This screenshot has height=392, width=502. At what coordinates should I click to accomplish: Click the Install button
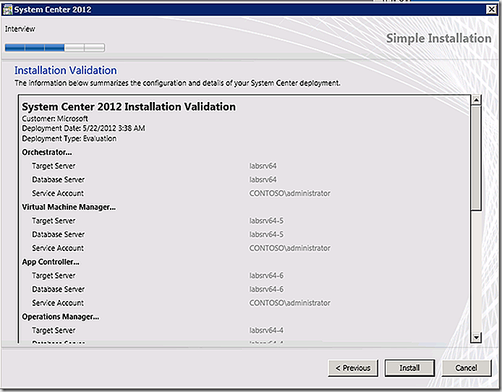[x=409, y=368]
